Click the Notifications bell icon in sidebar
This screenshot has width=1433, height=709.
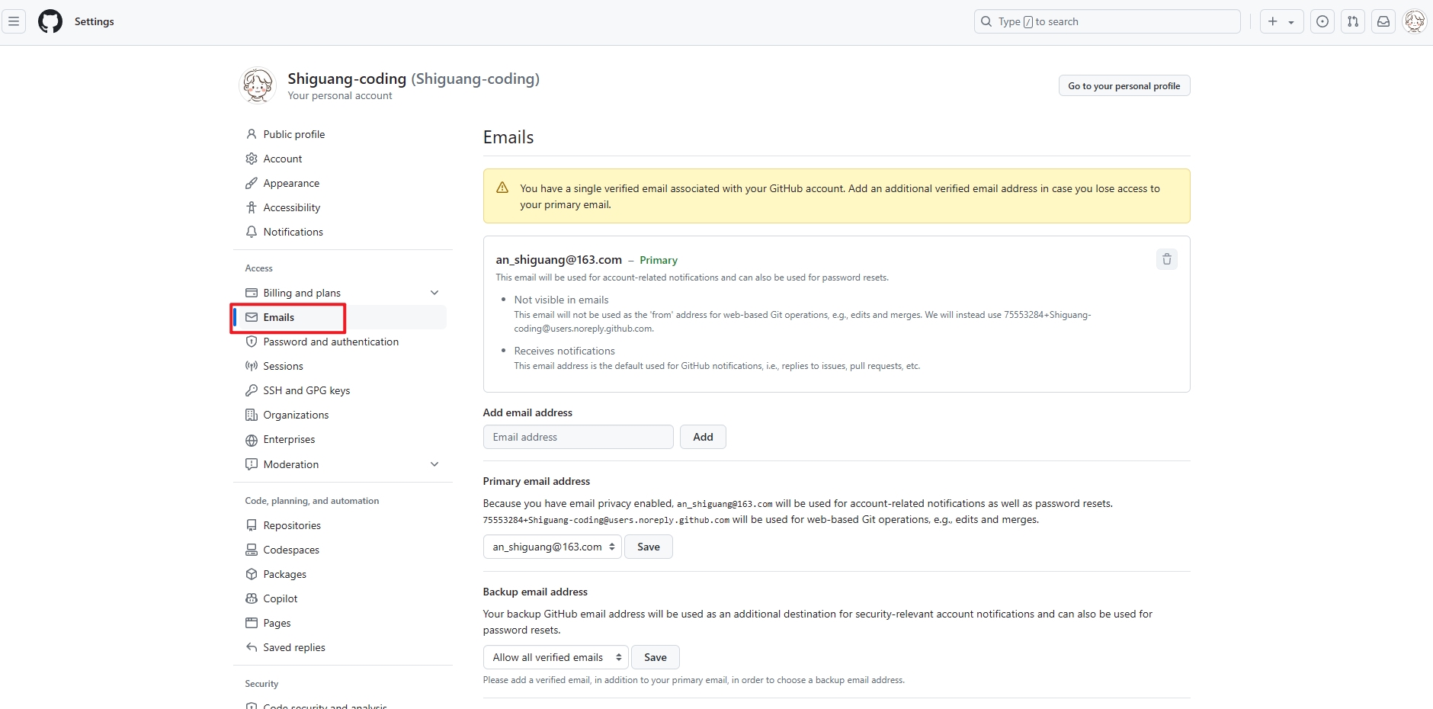tap(252, 232)
